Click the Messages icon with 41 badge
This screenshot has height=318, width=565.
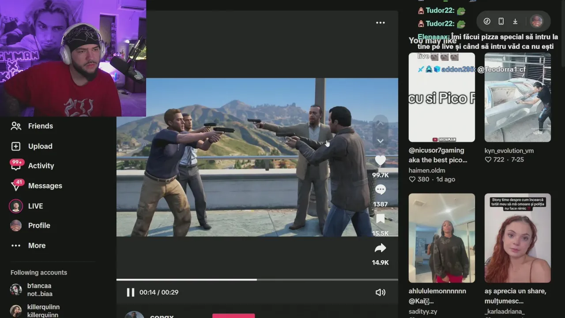(x=17, y=185)
